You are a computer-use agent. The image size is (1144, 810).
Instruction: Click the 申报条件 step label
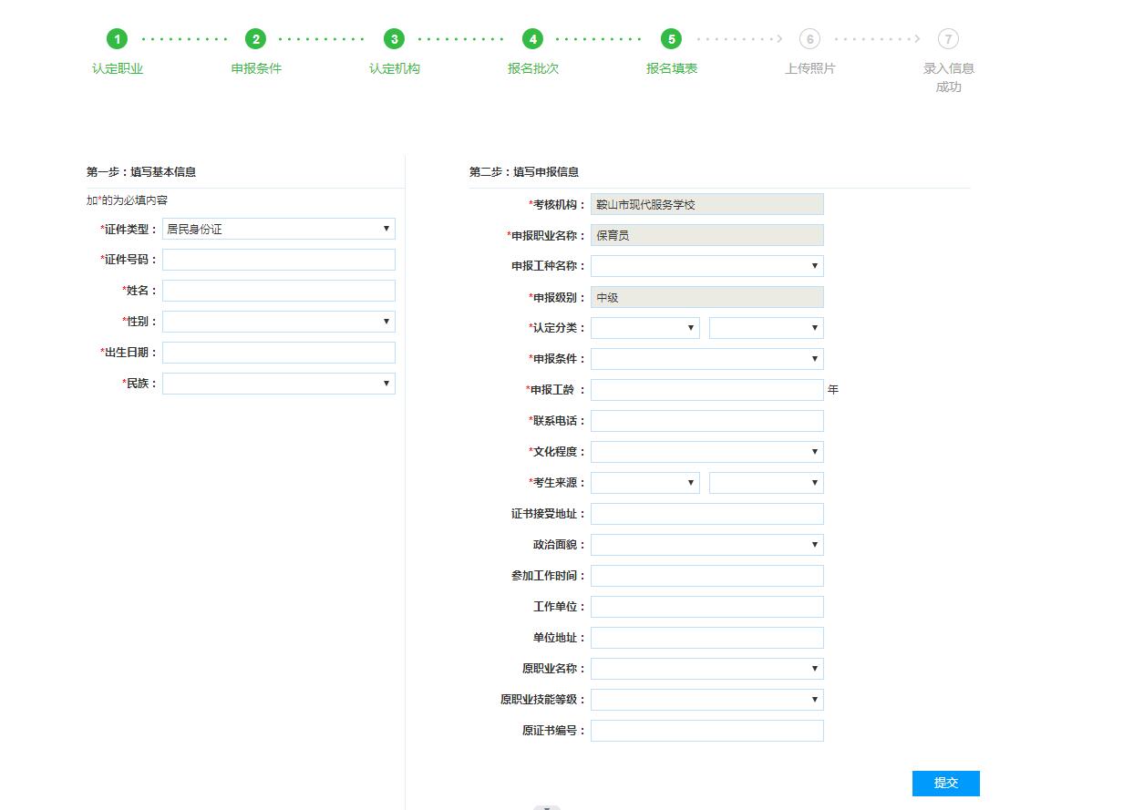(x=256, y=68)
